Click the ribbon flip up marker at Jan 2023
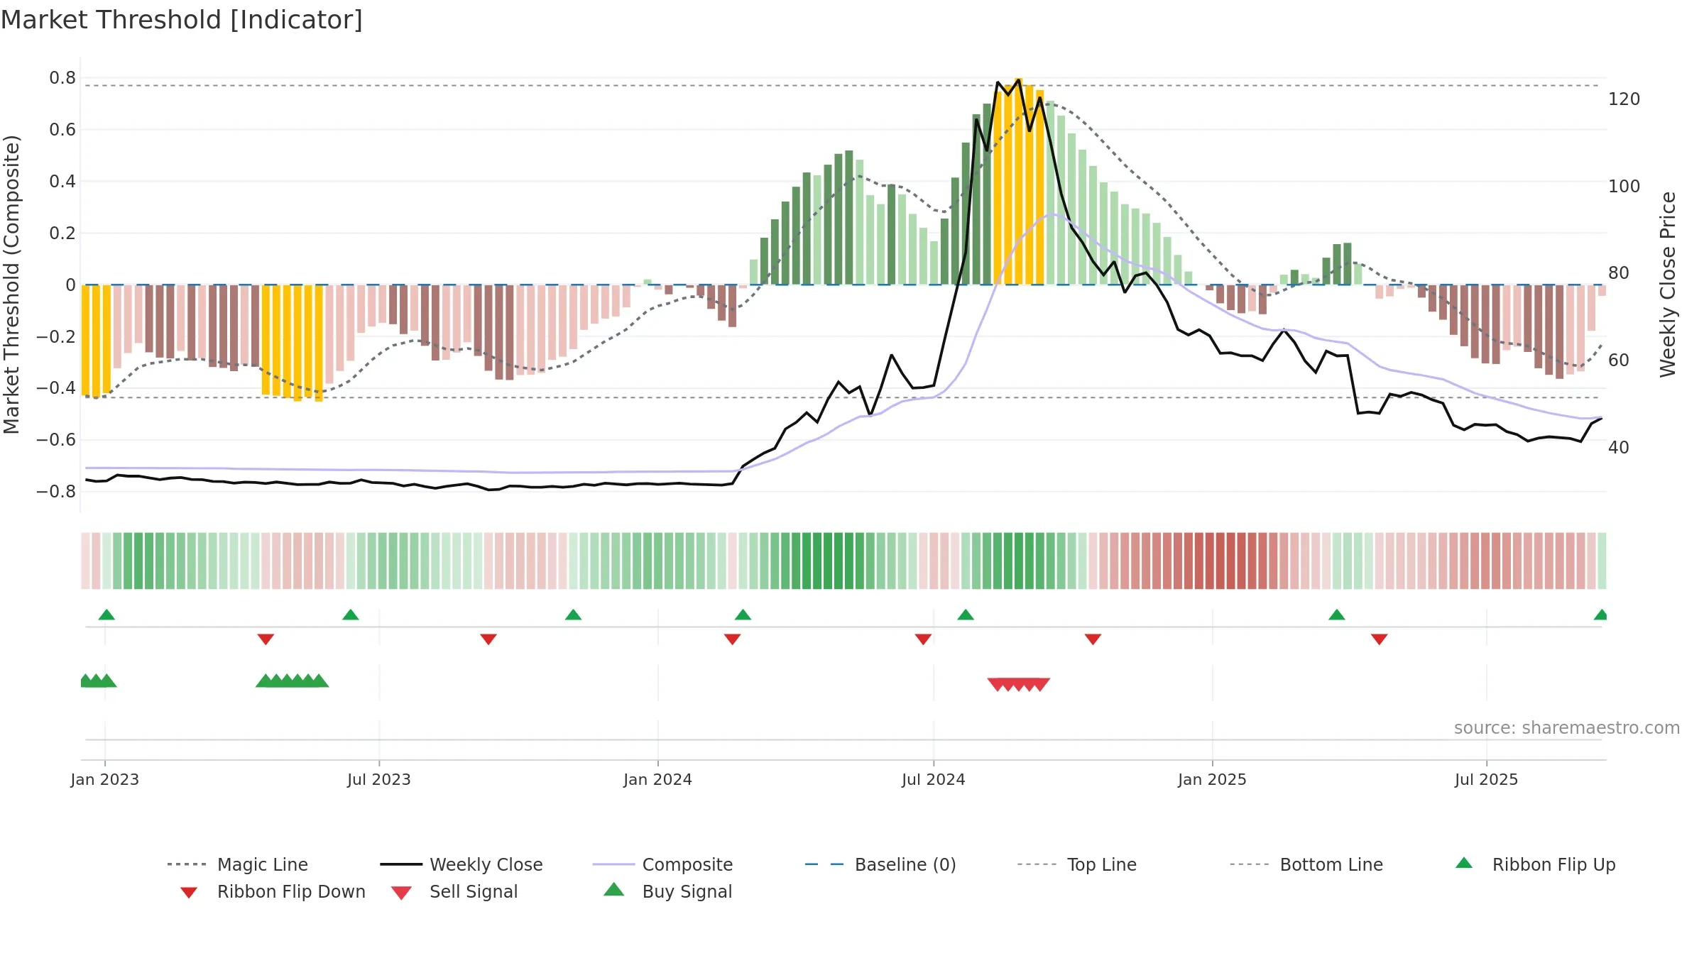 106,615
